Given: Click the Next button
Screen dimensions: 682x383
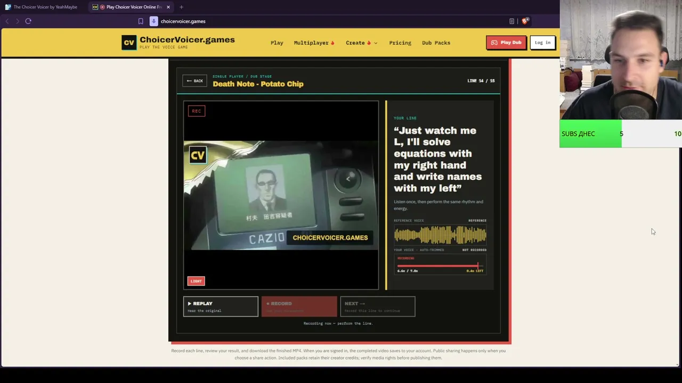Looking at the screenshot, I should point(378,306).
